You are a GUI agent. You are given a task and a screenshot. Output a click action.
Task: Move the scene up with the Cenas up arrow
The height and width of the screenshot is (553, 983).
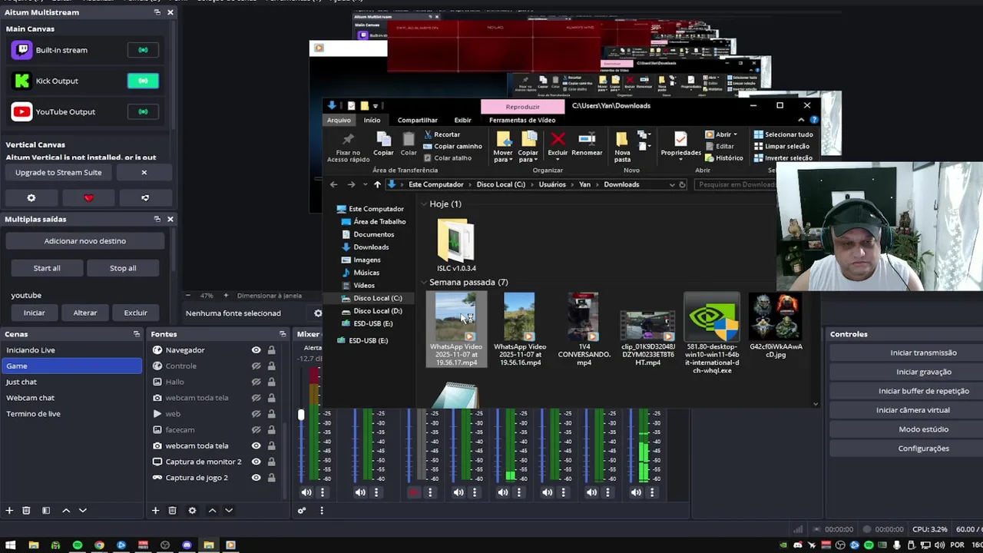66,510
